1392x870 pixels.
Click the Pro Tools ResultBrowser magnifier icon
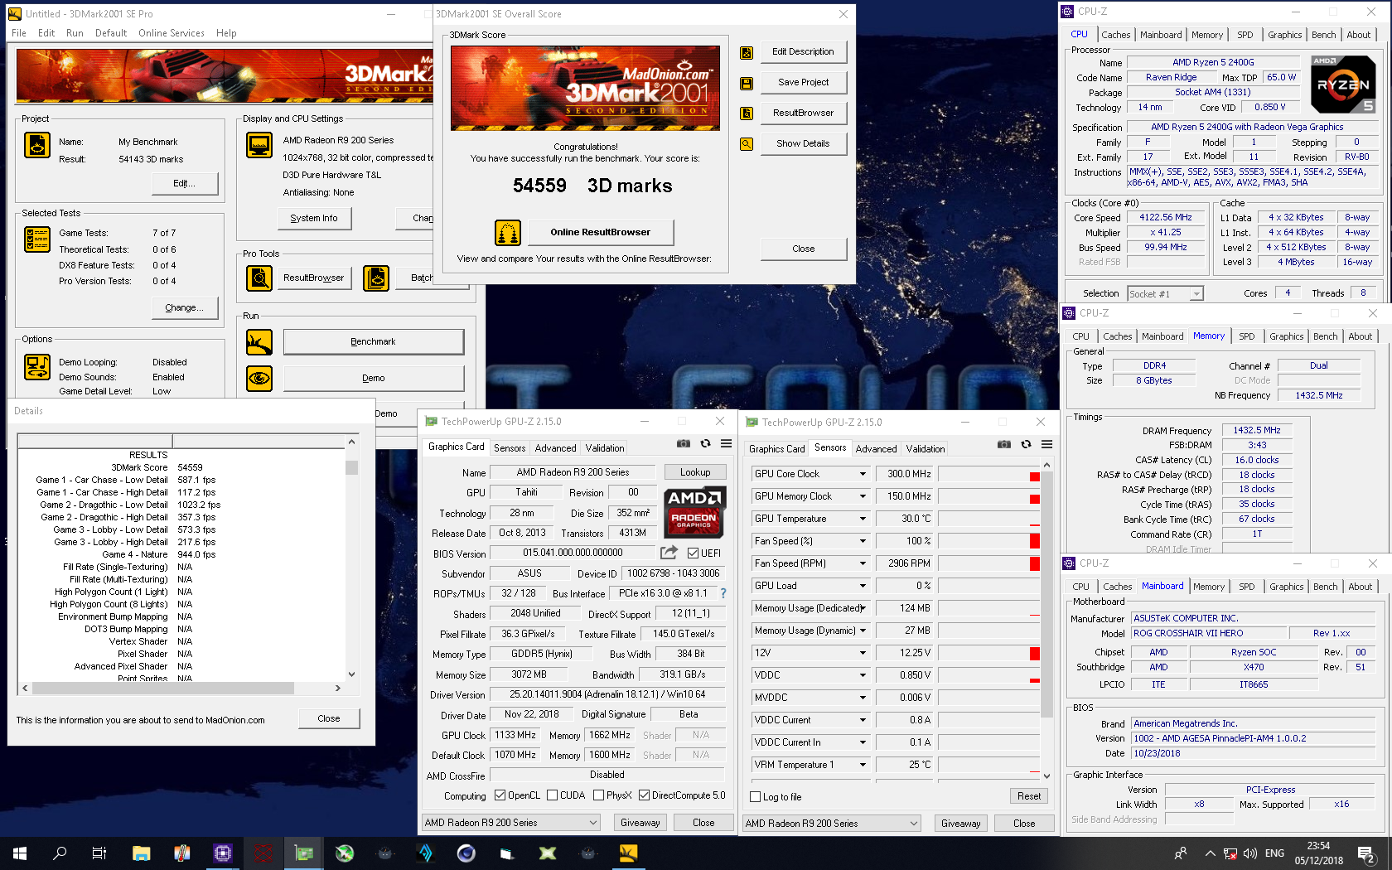pos(259,278)
